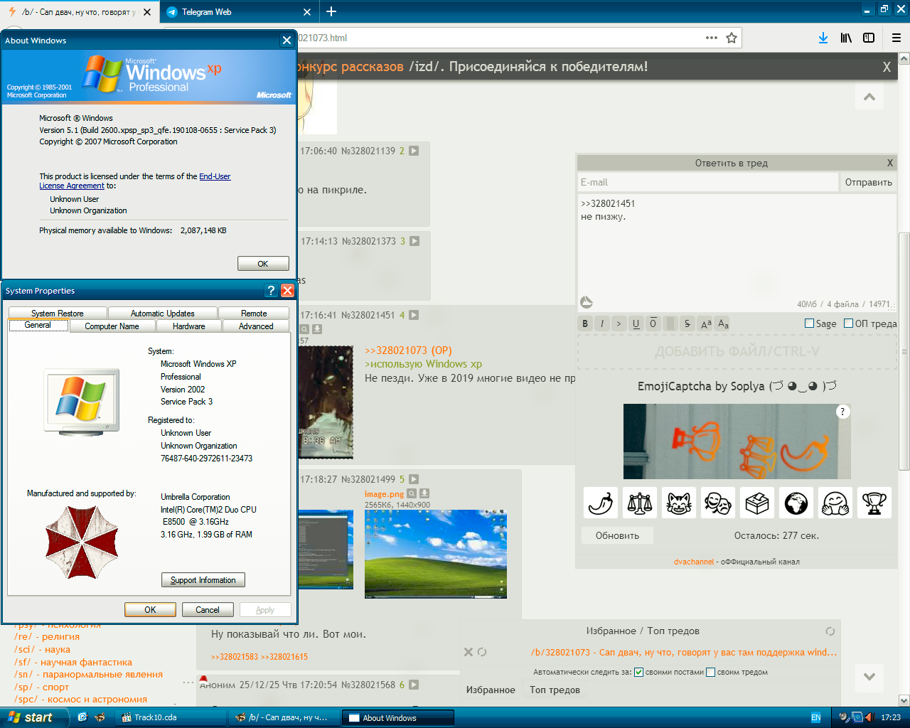910x728 pixels.
Task: Open the Advanced tab in System Properties
Action: [256, 326]
